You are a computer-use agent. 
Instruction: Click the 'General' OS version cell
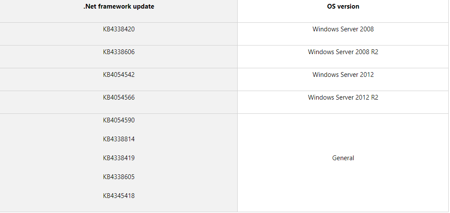[343, 158]
